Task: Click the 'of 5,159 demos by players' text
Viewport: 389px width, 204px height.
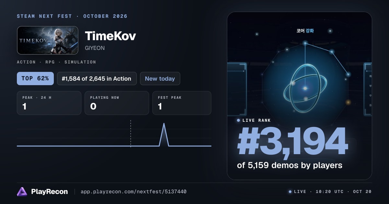Action: point(289,165)
